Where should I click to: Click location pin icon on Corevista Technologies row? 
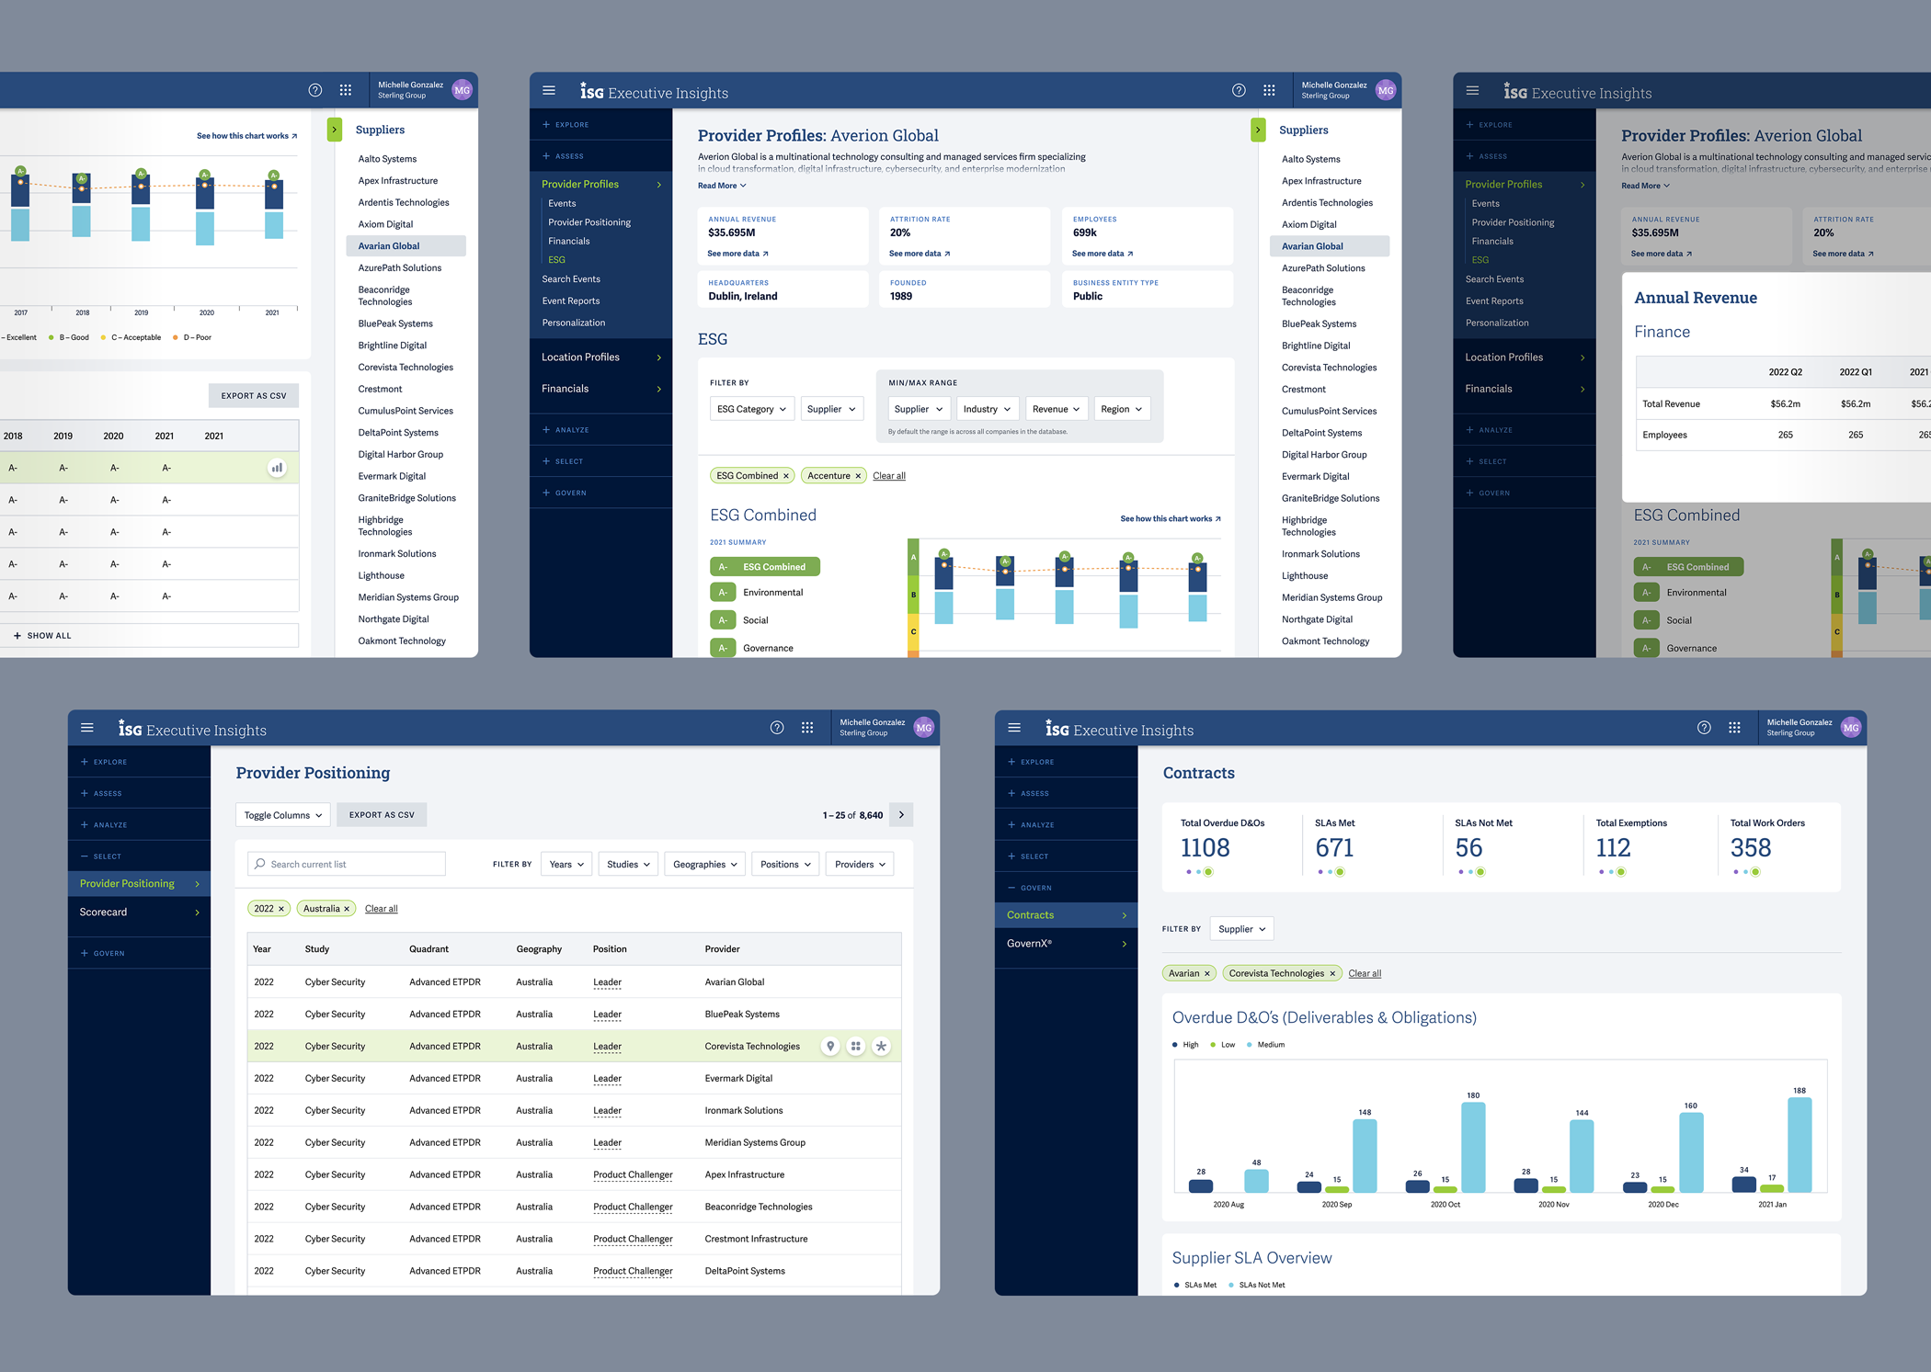[830, 1046]
